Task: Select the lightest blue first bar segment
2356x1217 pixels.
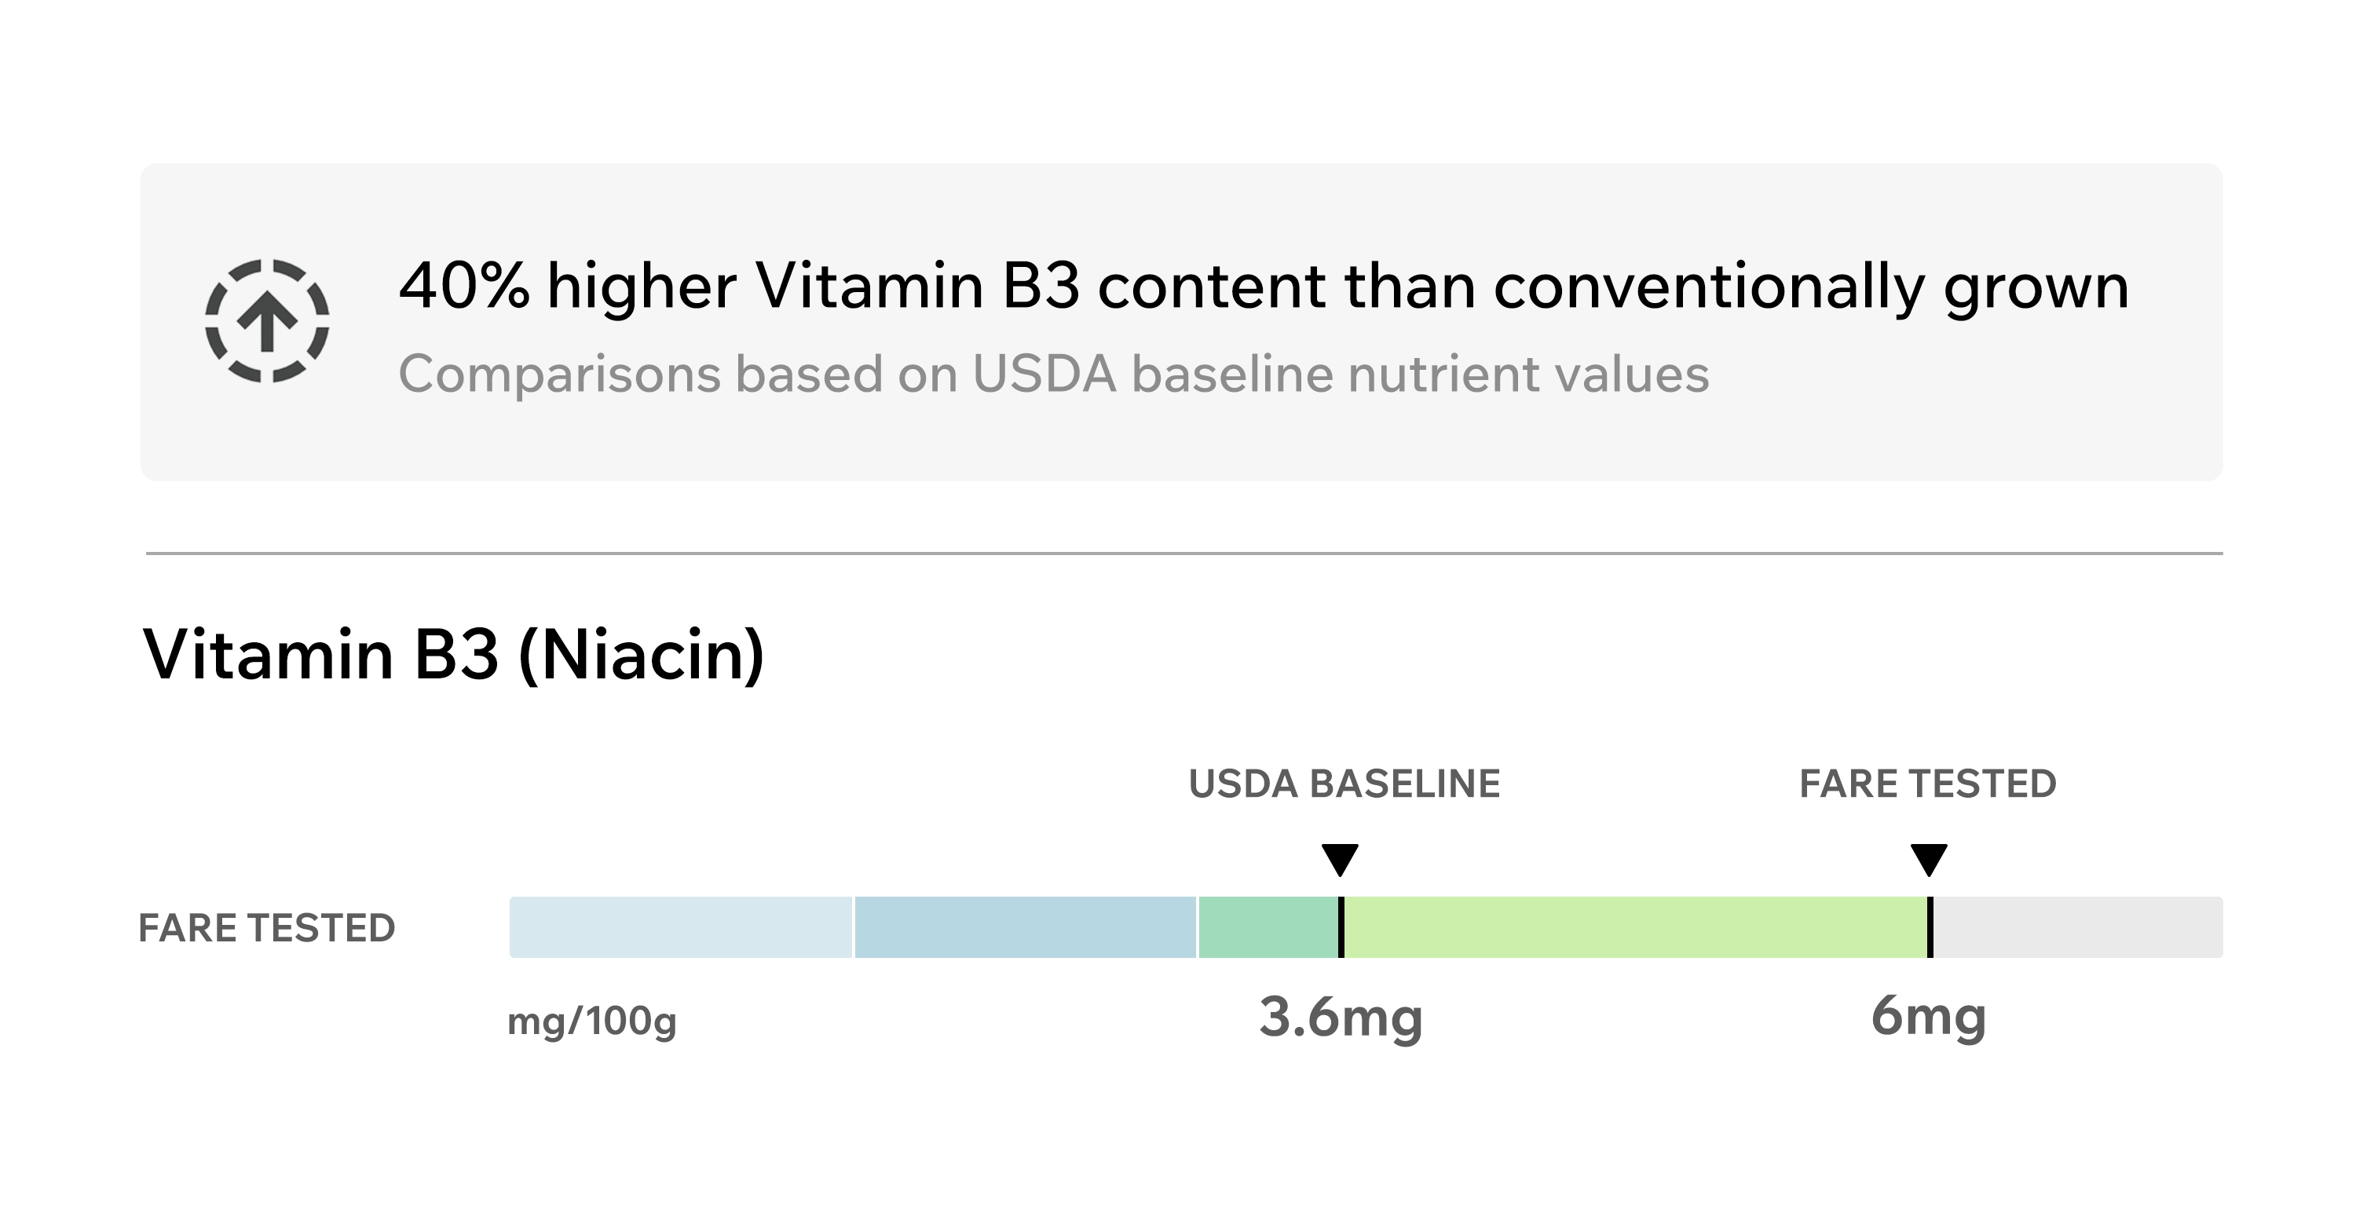Action: (680, 927)
